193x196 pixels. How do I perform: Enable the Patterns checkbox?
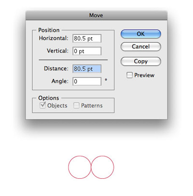point(76,105)
